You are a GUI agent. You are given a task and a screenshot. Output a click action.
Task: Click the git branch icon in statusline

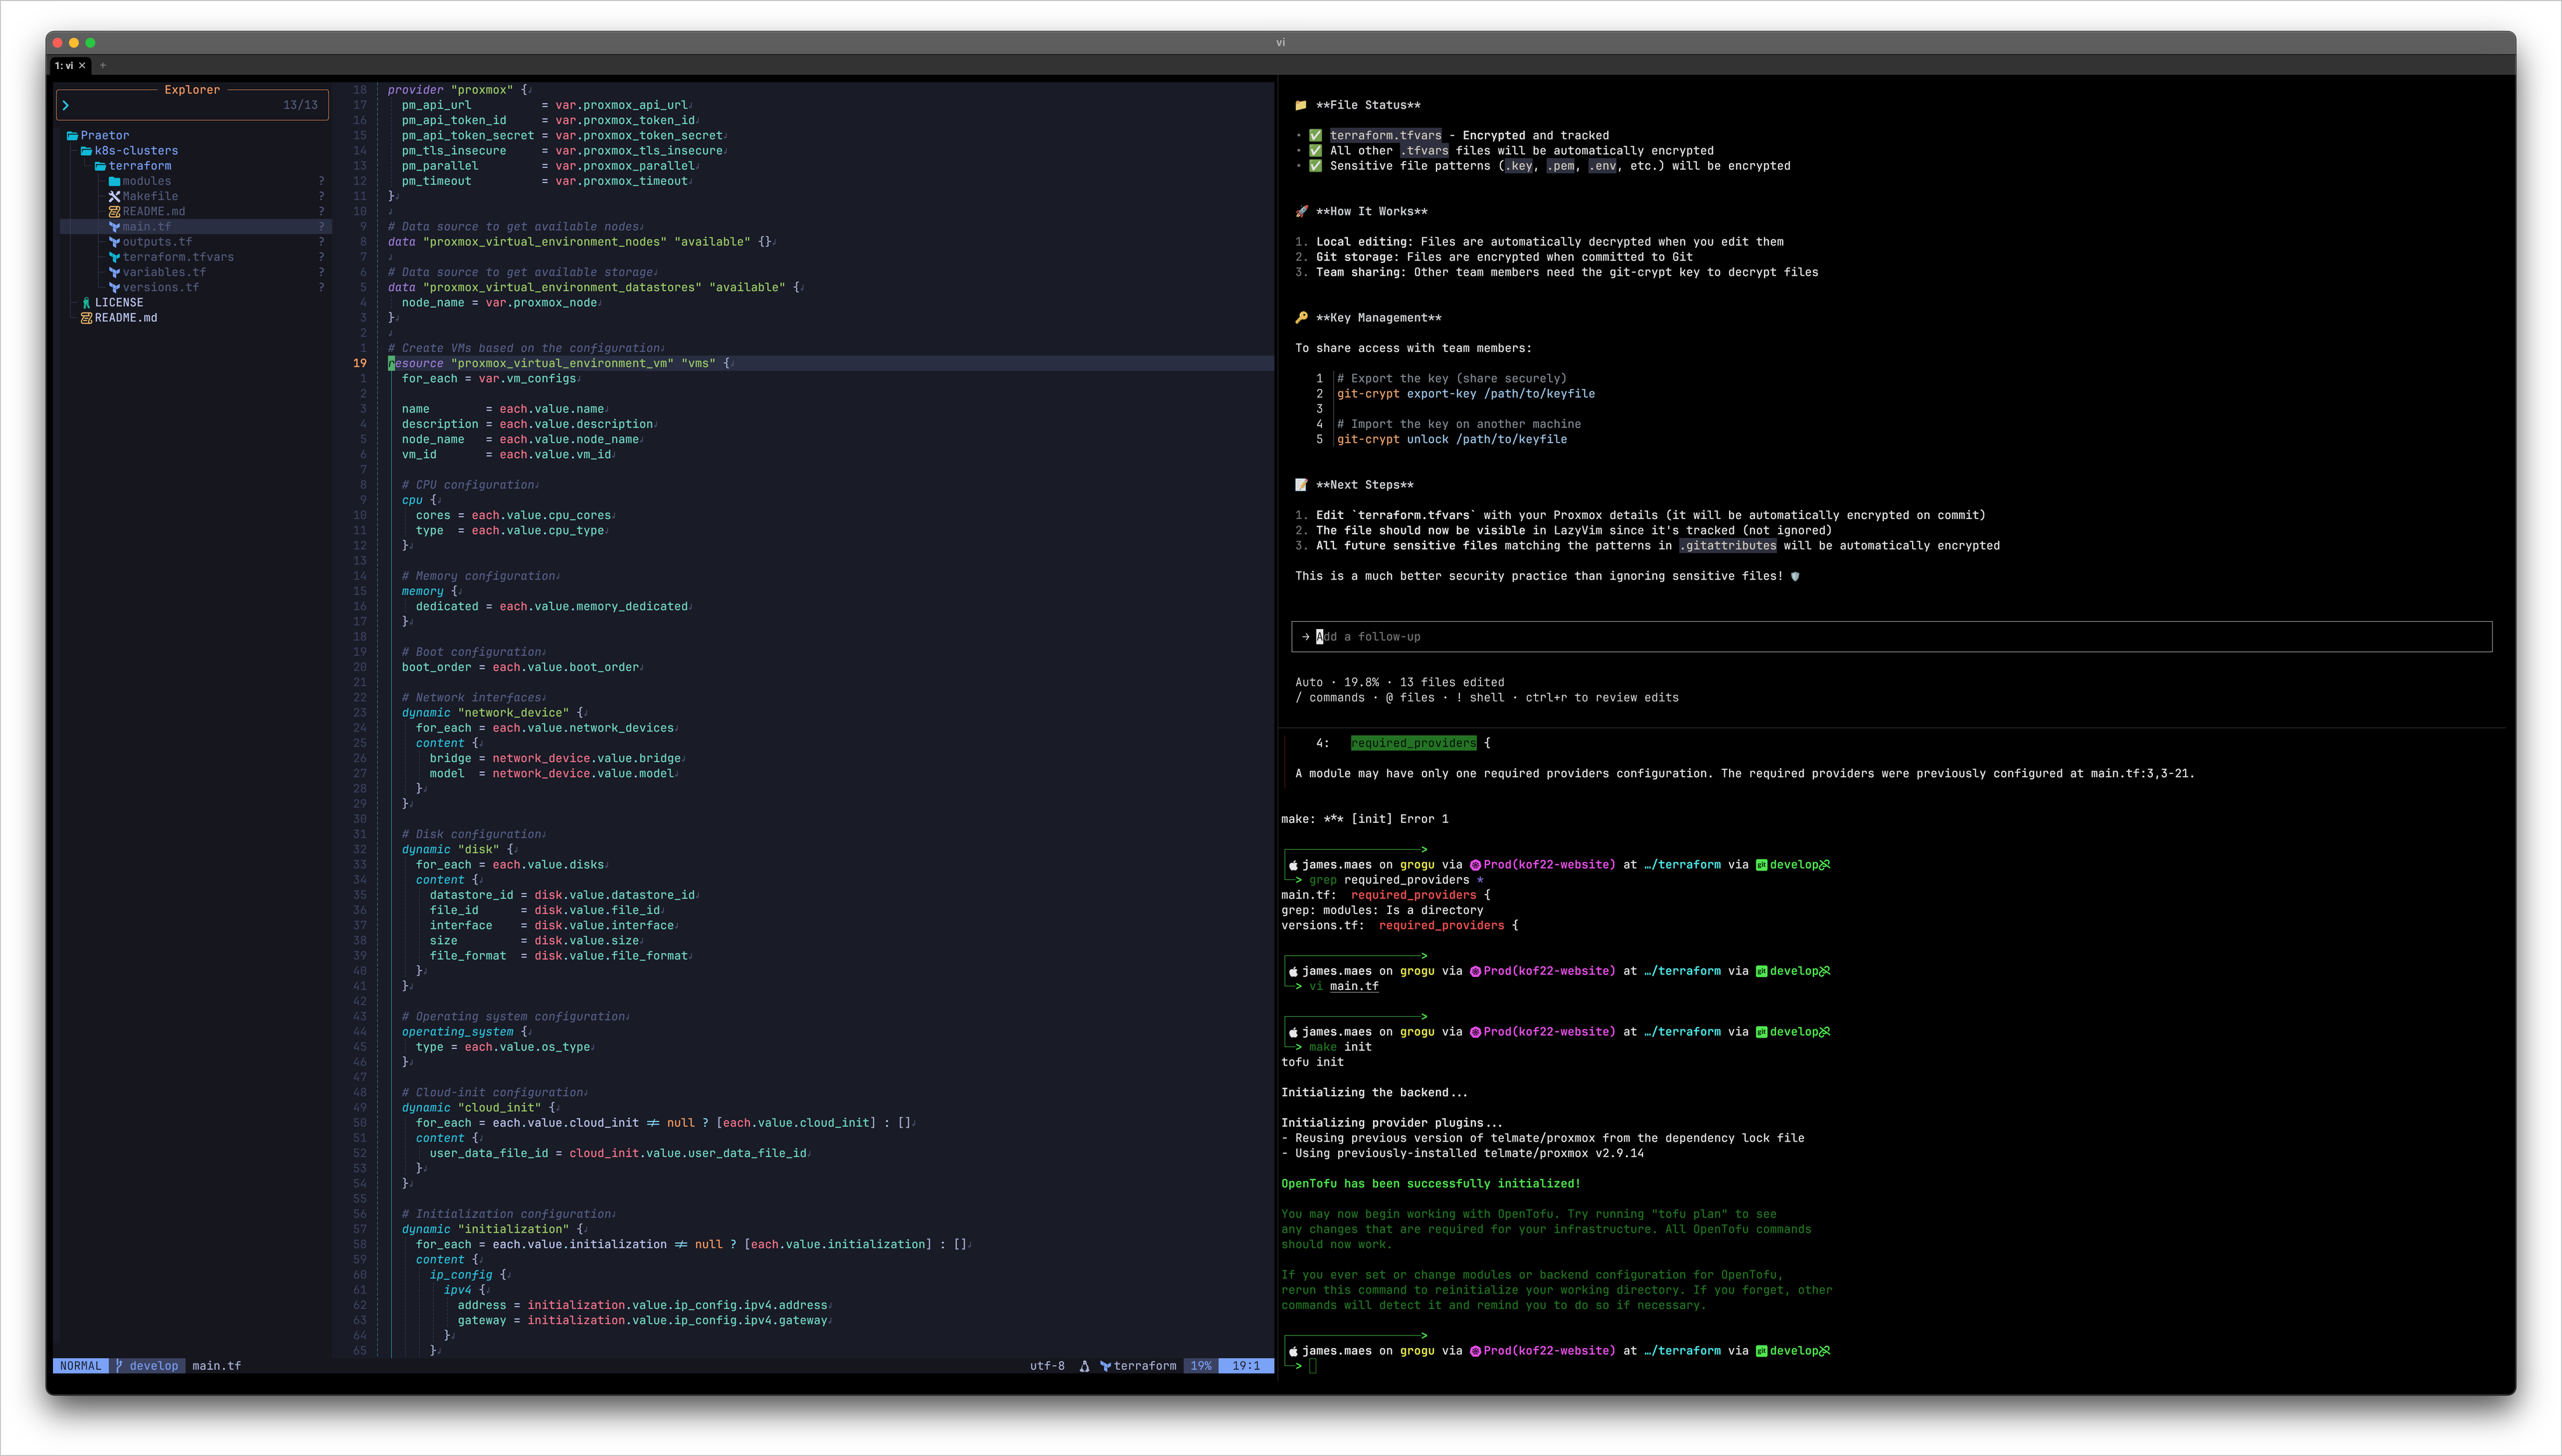click(119, 1366)
